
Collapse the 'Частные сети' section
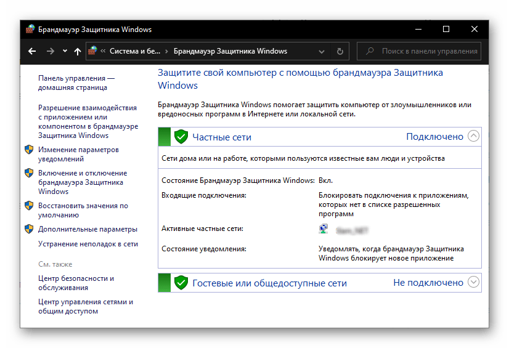point(474,136)
